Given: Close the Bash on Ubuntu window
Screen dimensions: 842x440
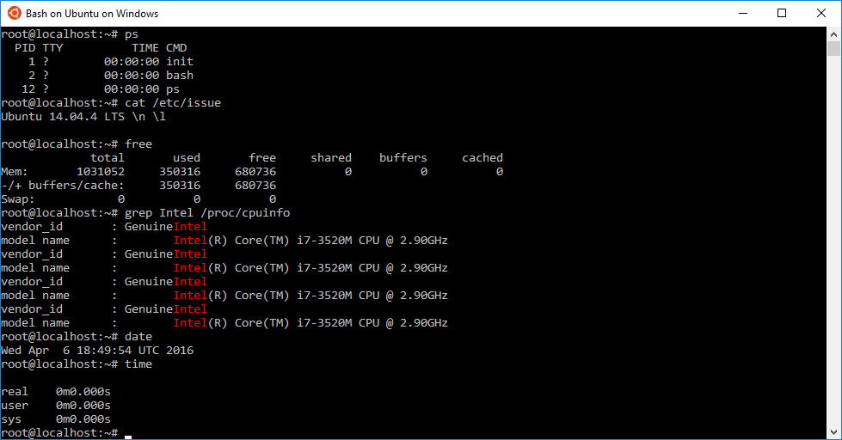Looking at the screenshot, I should click(821, 13).
